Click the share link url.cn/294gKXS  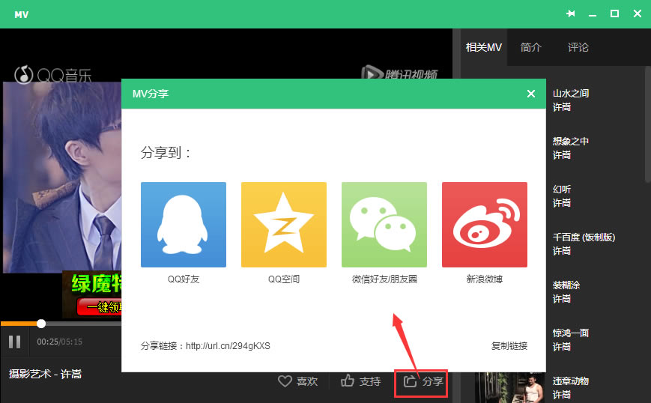228,346
